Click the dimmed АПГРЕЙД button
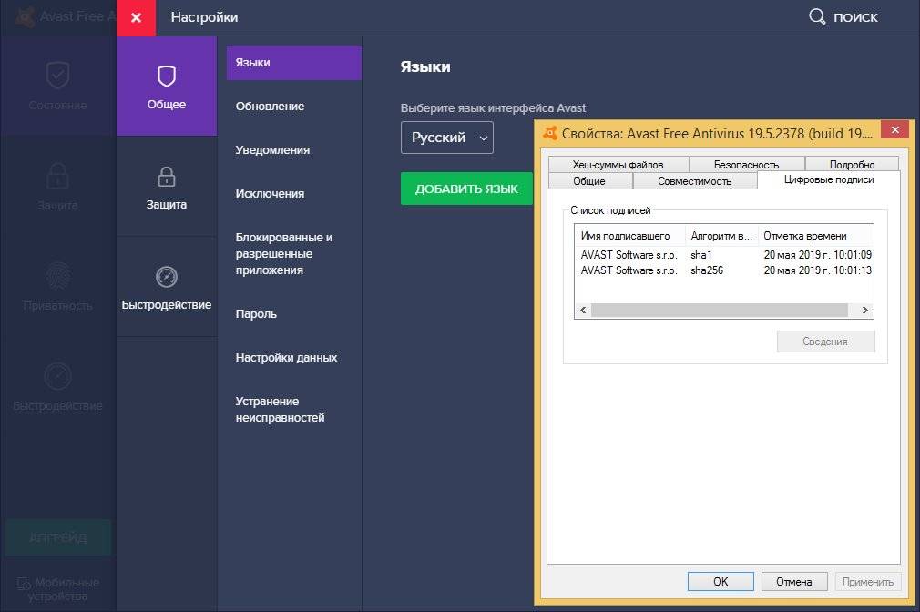The width and height of the screenshot is (920, 612). click(57, 537)
